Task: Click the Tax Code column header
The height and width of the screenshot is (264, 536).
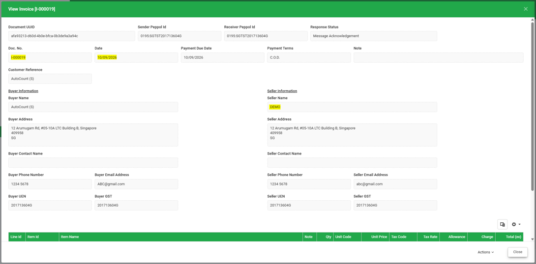Action: click(x=403, y=237)
